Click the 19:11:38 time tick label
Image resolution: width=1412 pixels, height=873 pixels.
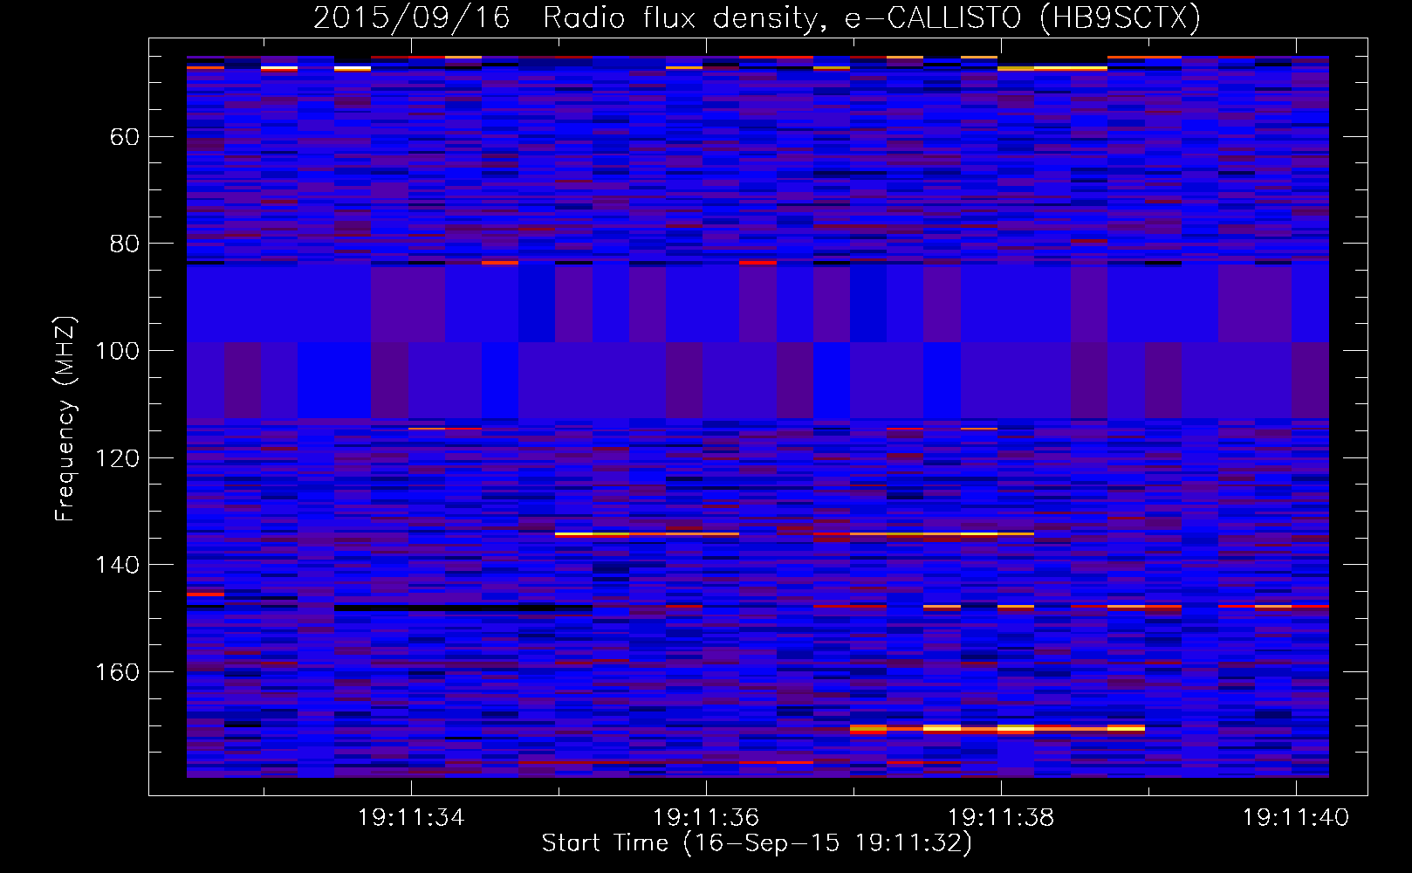[x=1001, y=818]
